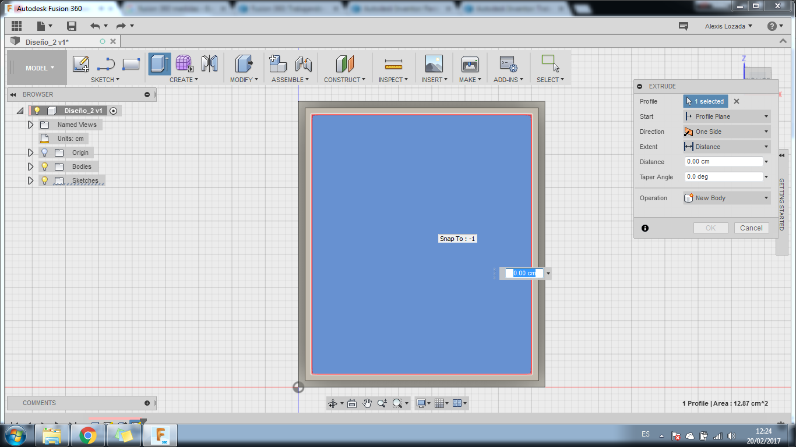Click the Taper Angle input field
Screen dimensions: 796x447
pyautogui.click(x=724, y=177)
